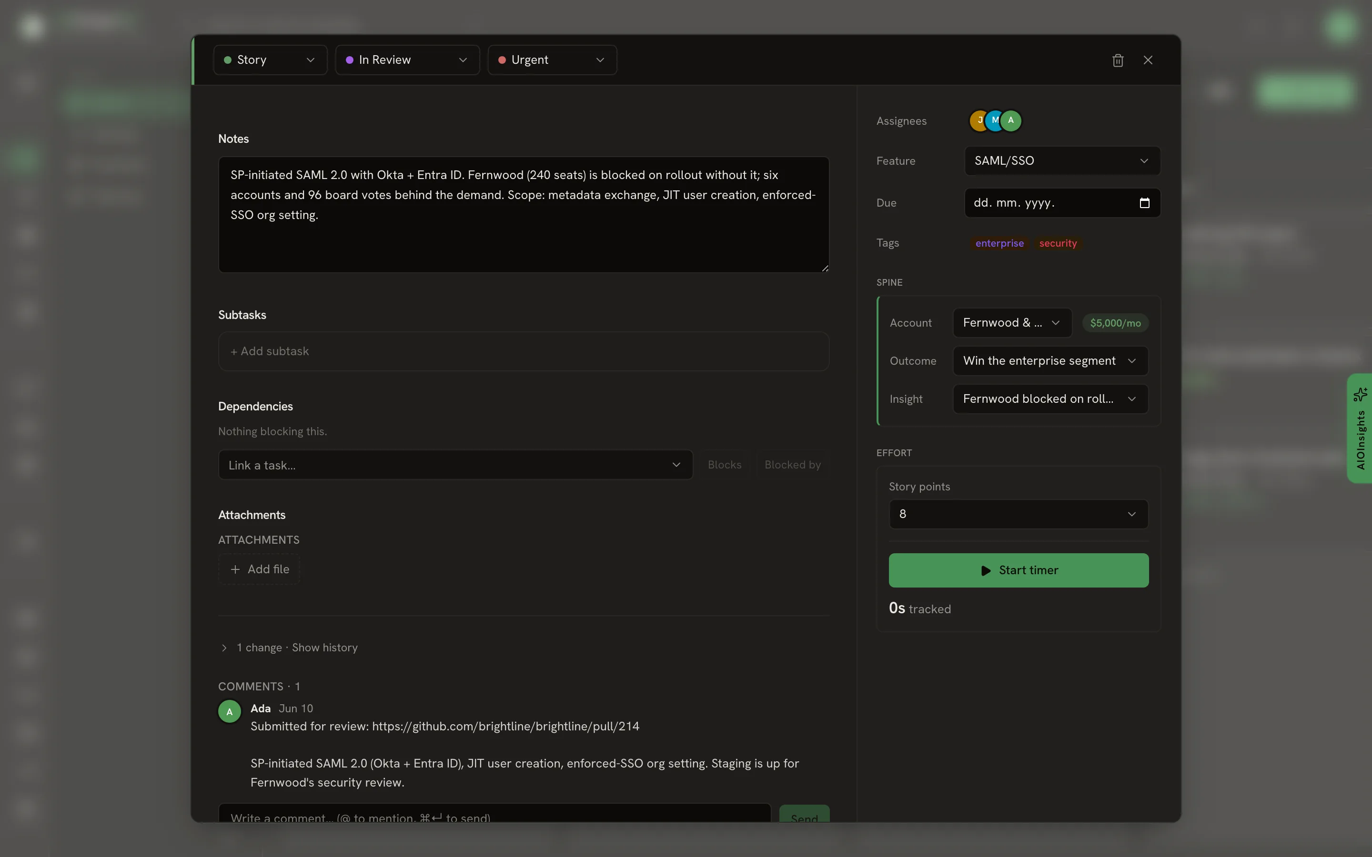Open the 'Link a task...' dropdown
The width and height of the screenshot is (1372, 857).
pos(455,465)
